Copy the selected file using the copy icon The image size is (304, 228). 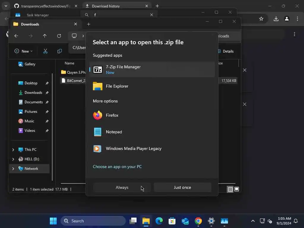[60, 51]
